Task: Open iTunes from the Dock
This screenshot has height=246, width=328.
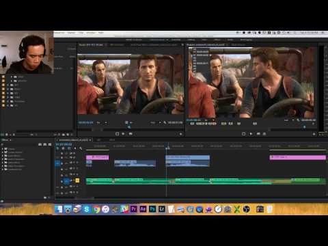Action: (105, 209)
